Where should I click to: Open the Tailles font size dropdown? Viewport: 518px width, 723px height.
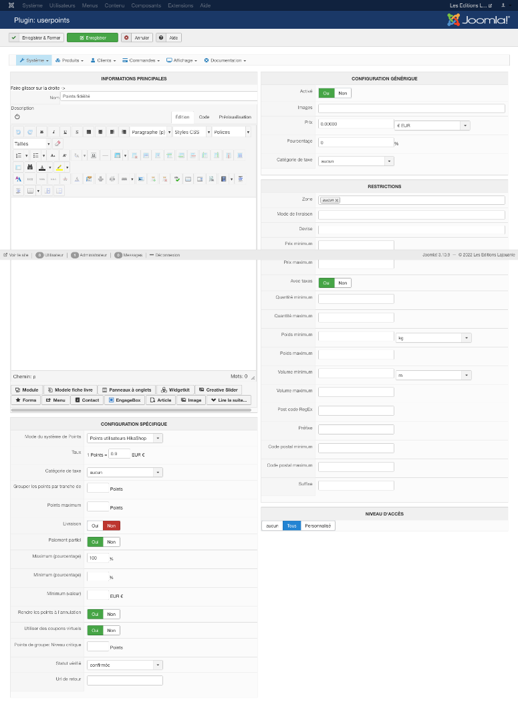(32, 143)
